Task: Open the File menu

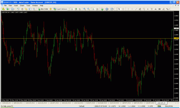Action: 5,5
